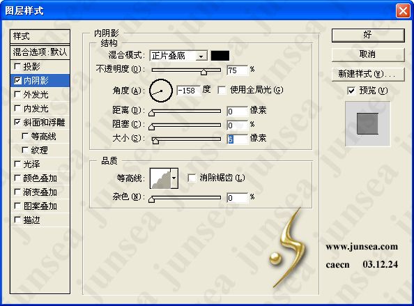This screenshot has height=306, width=414.
Task: Click the style preview thumbnail
Action: [x=367, y=123]
